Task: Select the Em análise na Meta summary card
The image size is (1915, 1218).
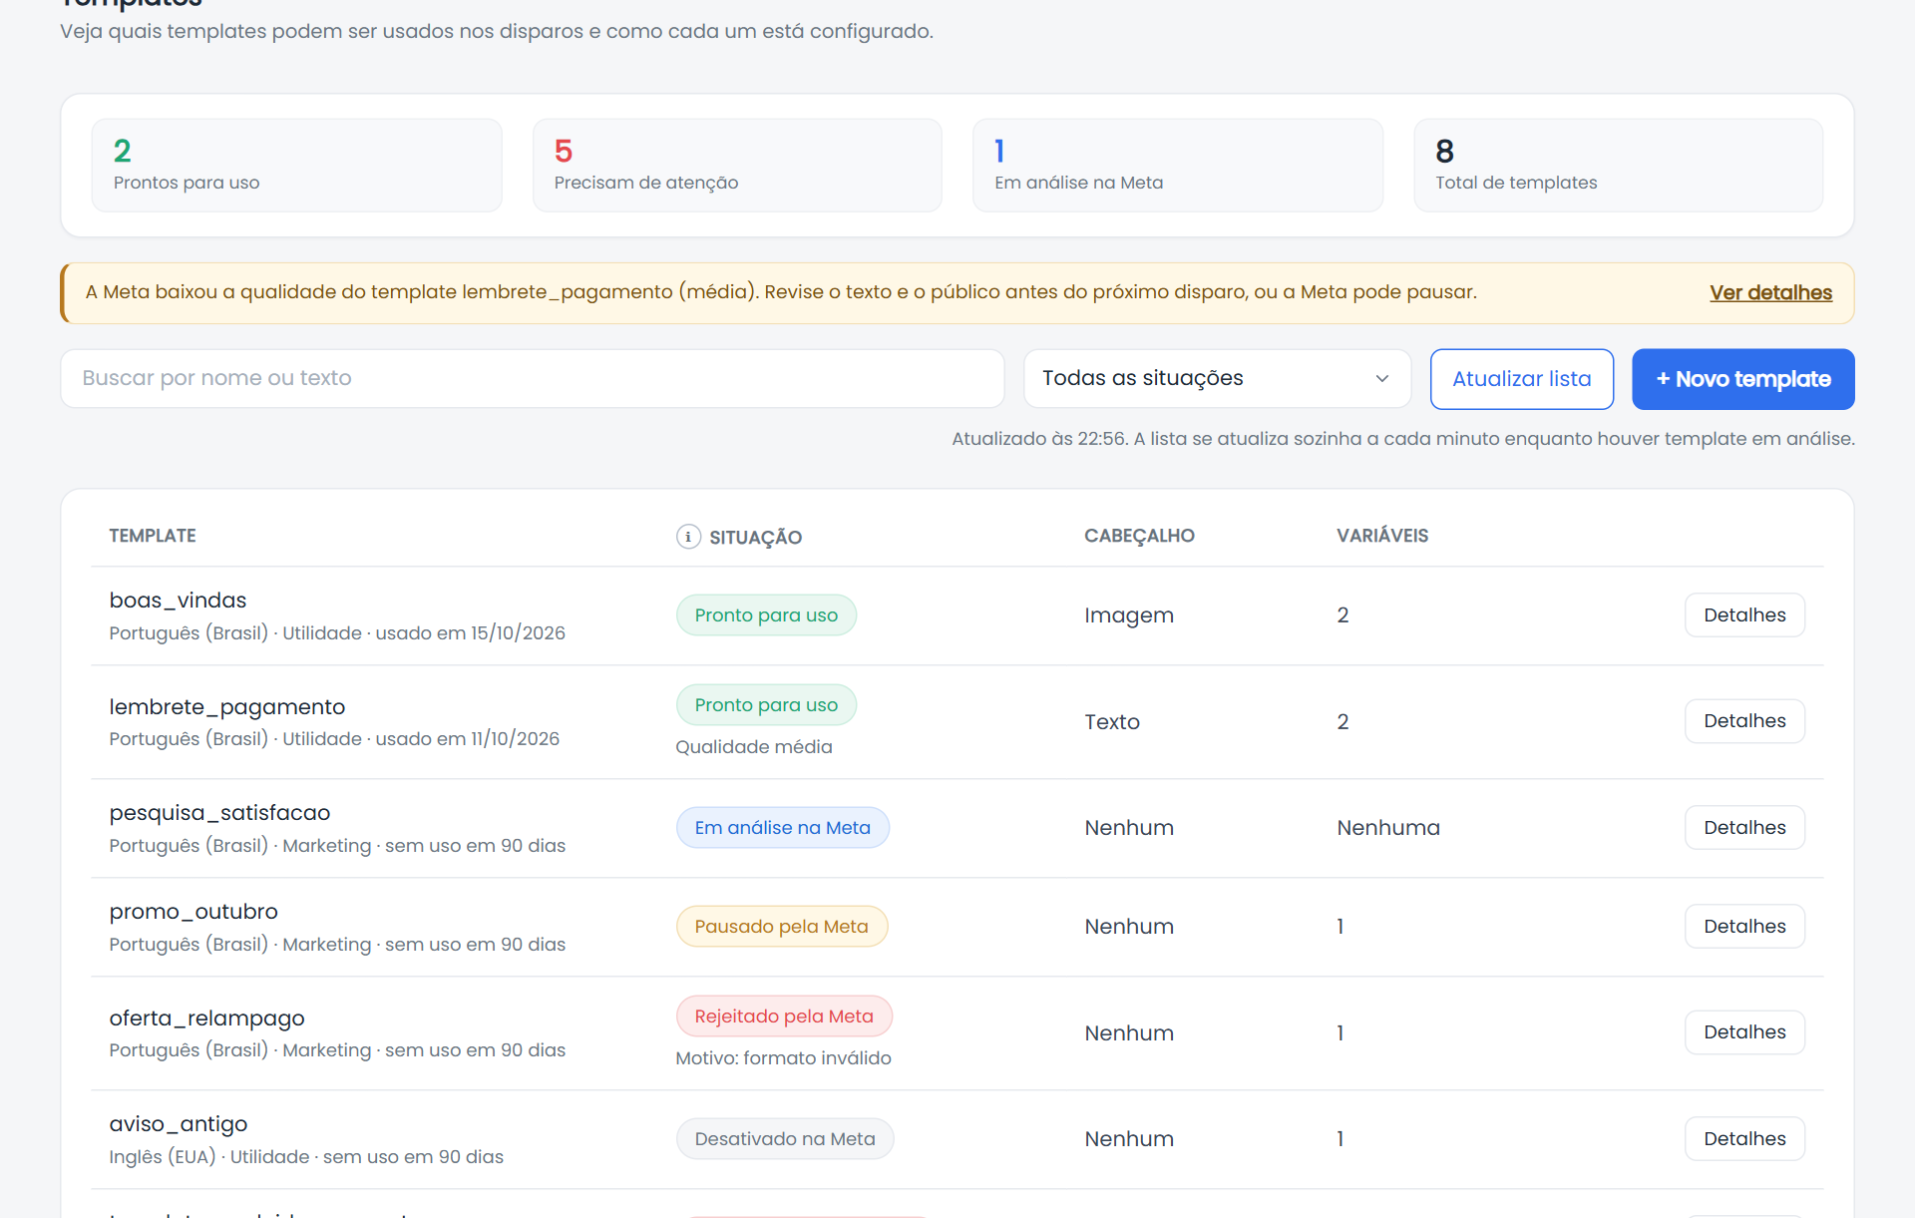Action: [1177, 166]
